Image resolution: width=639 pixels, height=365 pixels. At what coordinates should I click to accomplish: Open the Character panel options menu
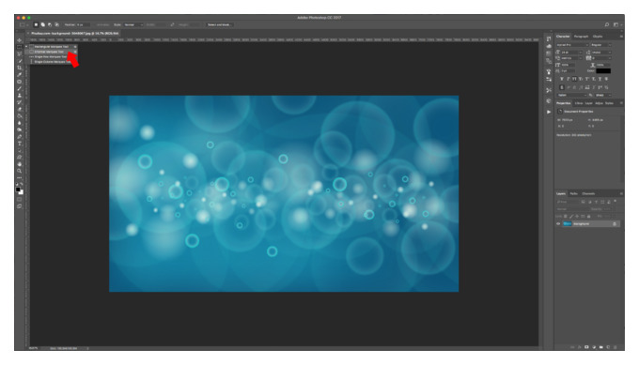[x=621, y=37]
